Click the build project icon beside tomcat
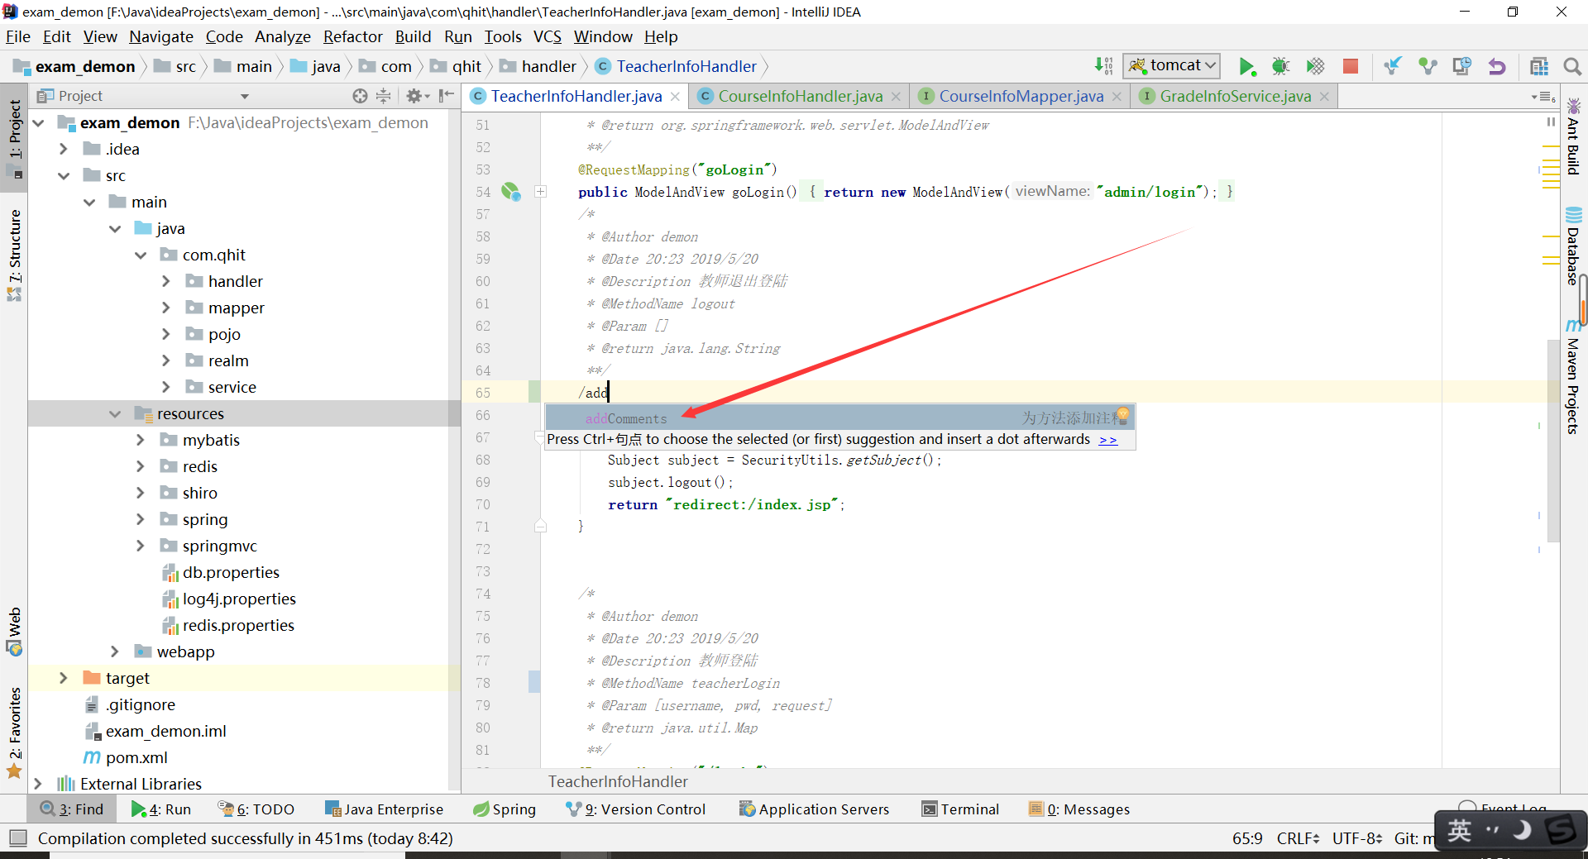This screenshot has width=1588, height=859. point(1104,66)
